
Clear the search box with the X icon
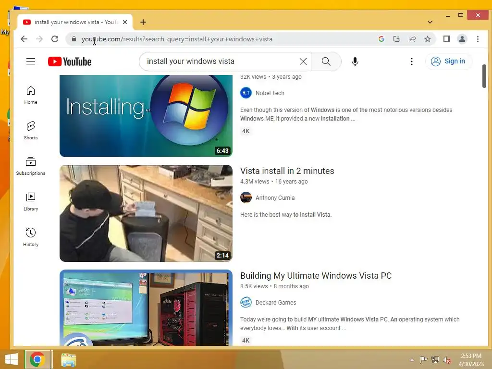click(x=303, y=61)
